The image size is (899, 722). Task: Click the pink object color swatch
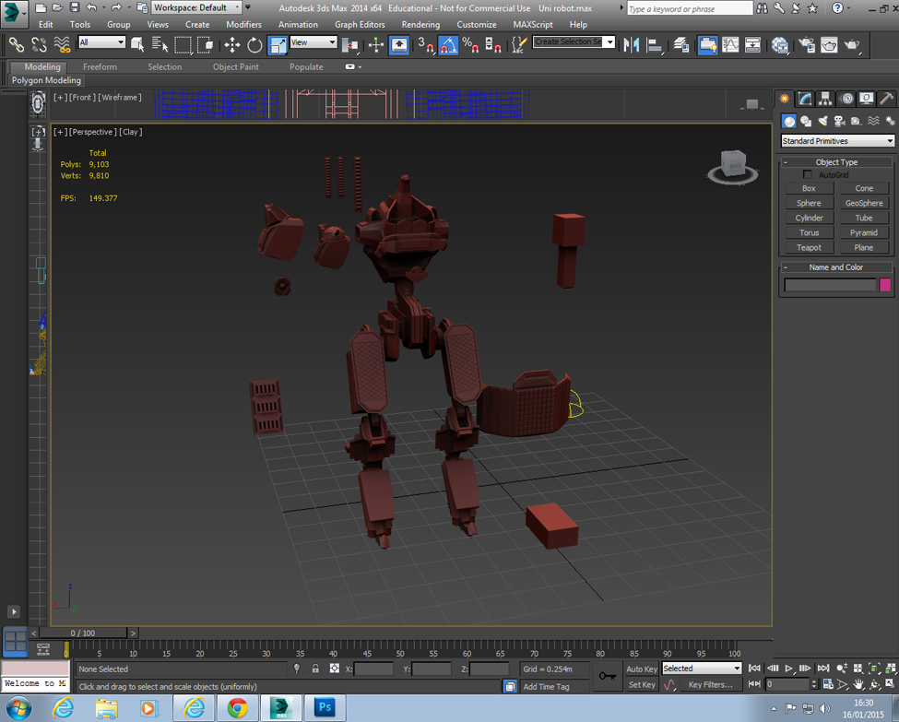pos(885,285)
